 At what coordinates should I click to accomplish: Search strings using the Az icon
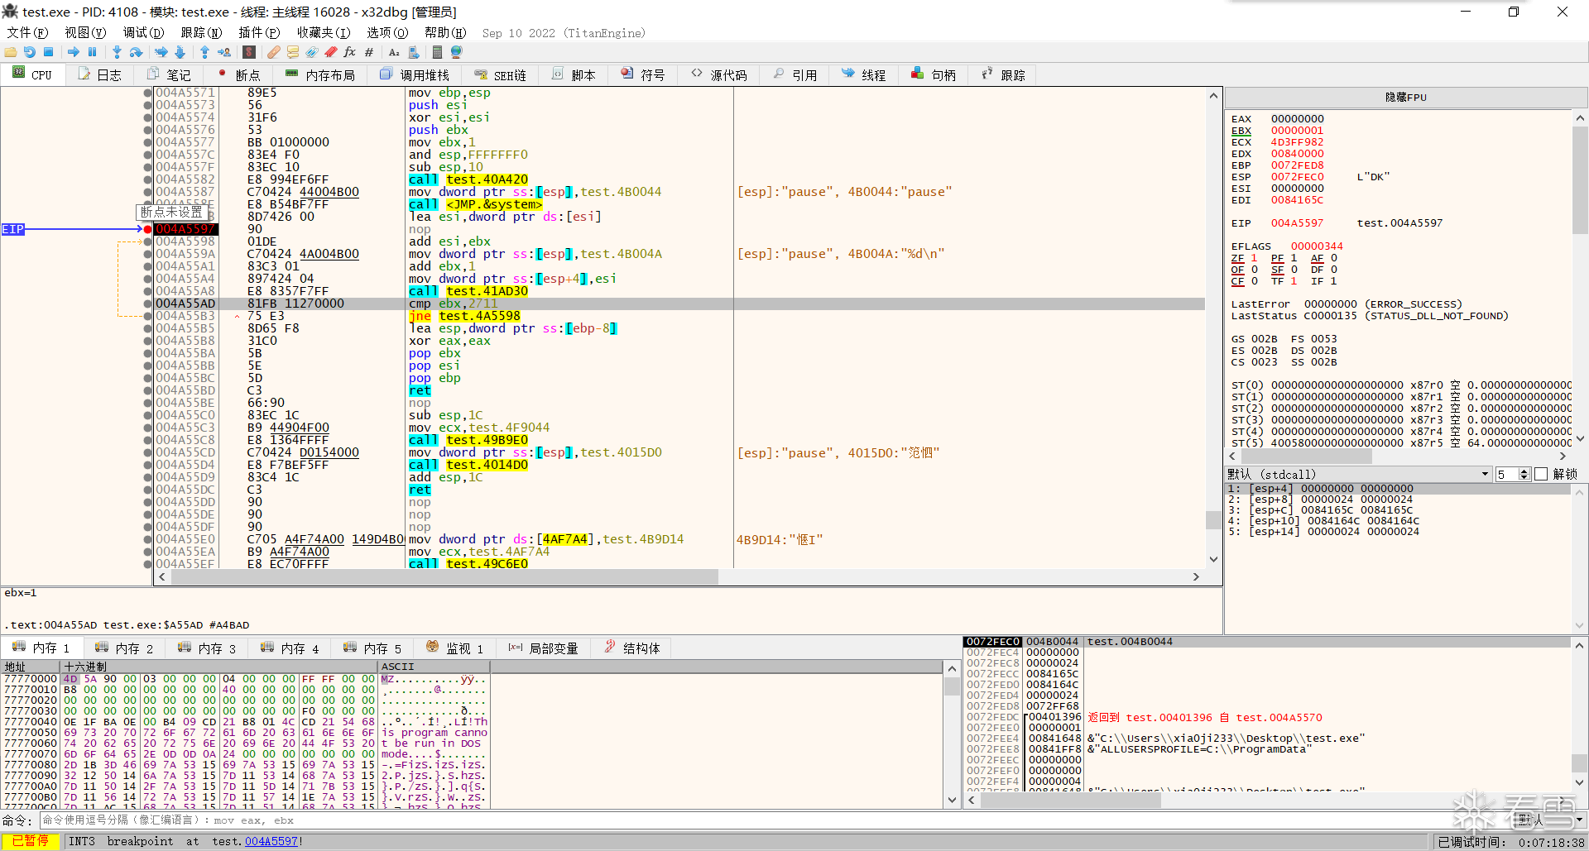(394, 52)
